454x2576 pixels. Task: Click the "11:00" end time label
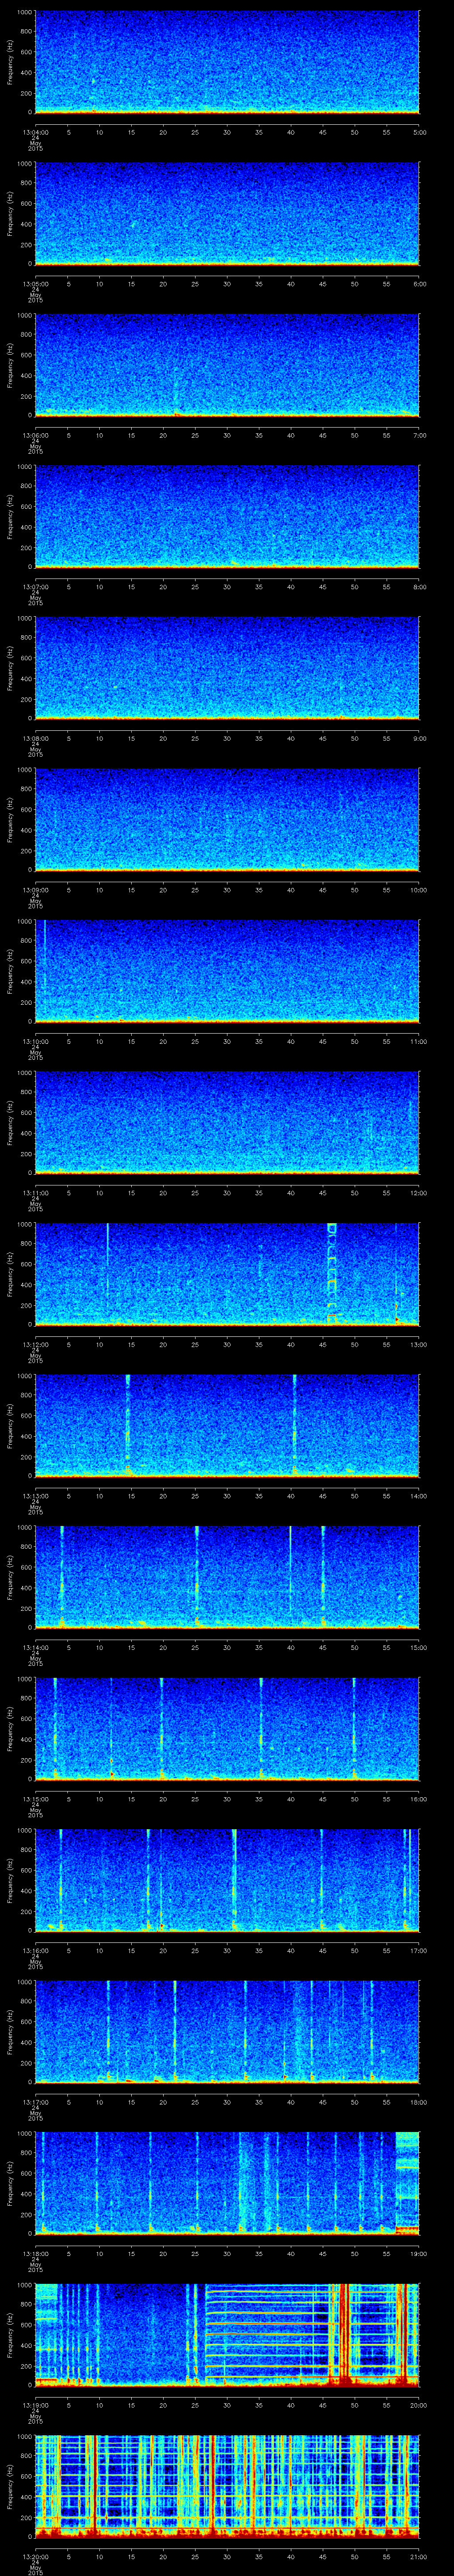pos(419,1041)
